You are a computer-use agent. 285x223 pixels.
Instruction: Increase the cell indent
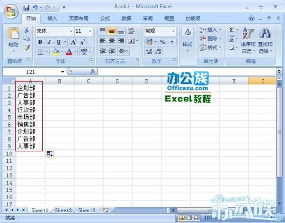[112, 51]
